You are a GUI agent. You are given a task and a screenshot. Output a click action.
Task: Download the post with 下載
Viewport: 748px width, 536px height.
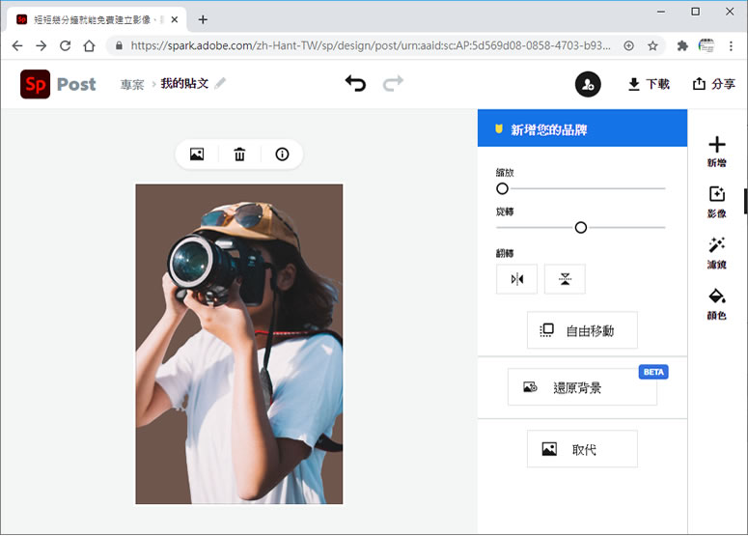[x=649, y=84]
